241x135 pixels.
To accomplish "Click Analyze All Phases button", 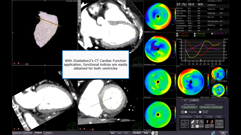I will (189, 107).
